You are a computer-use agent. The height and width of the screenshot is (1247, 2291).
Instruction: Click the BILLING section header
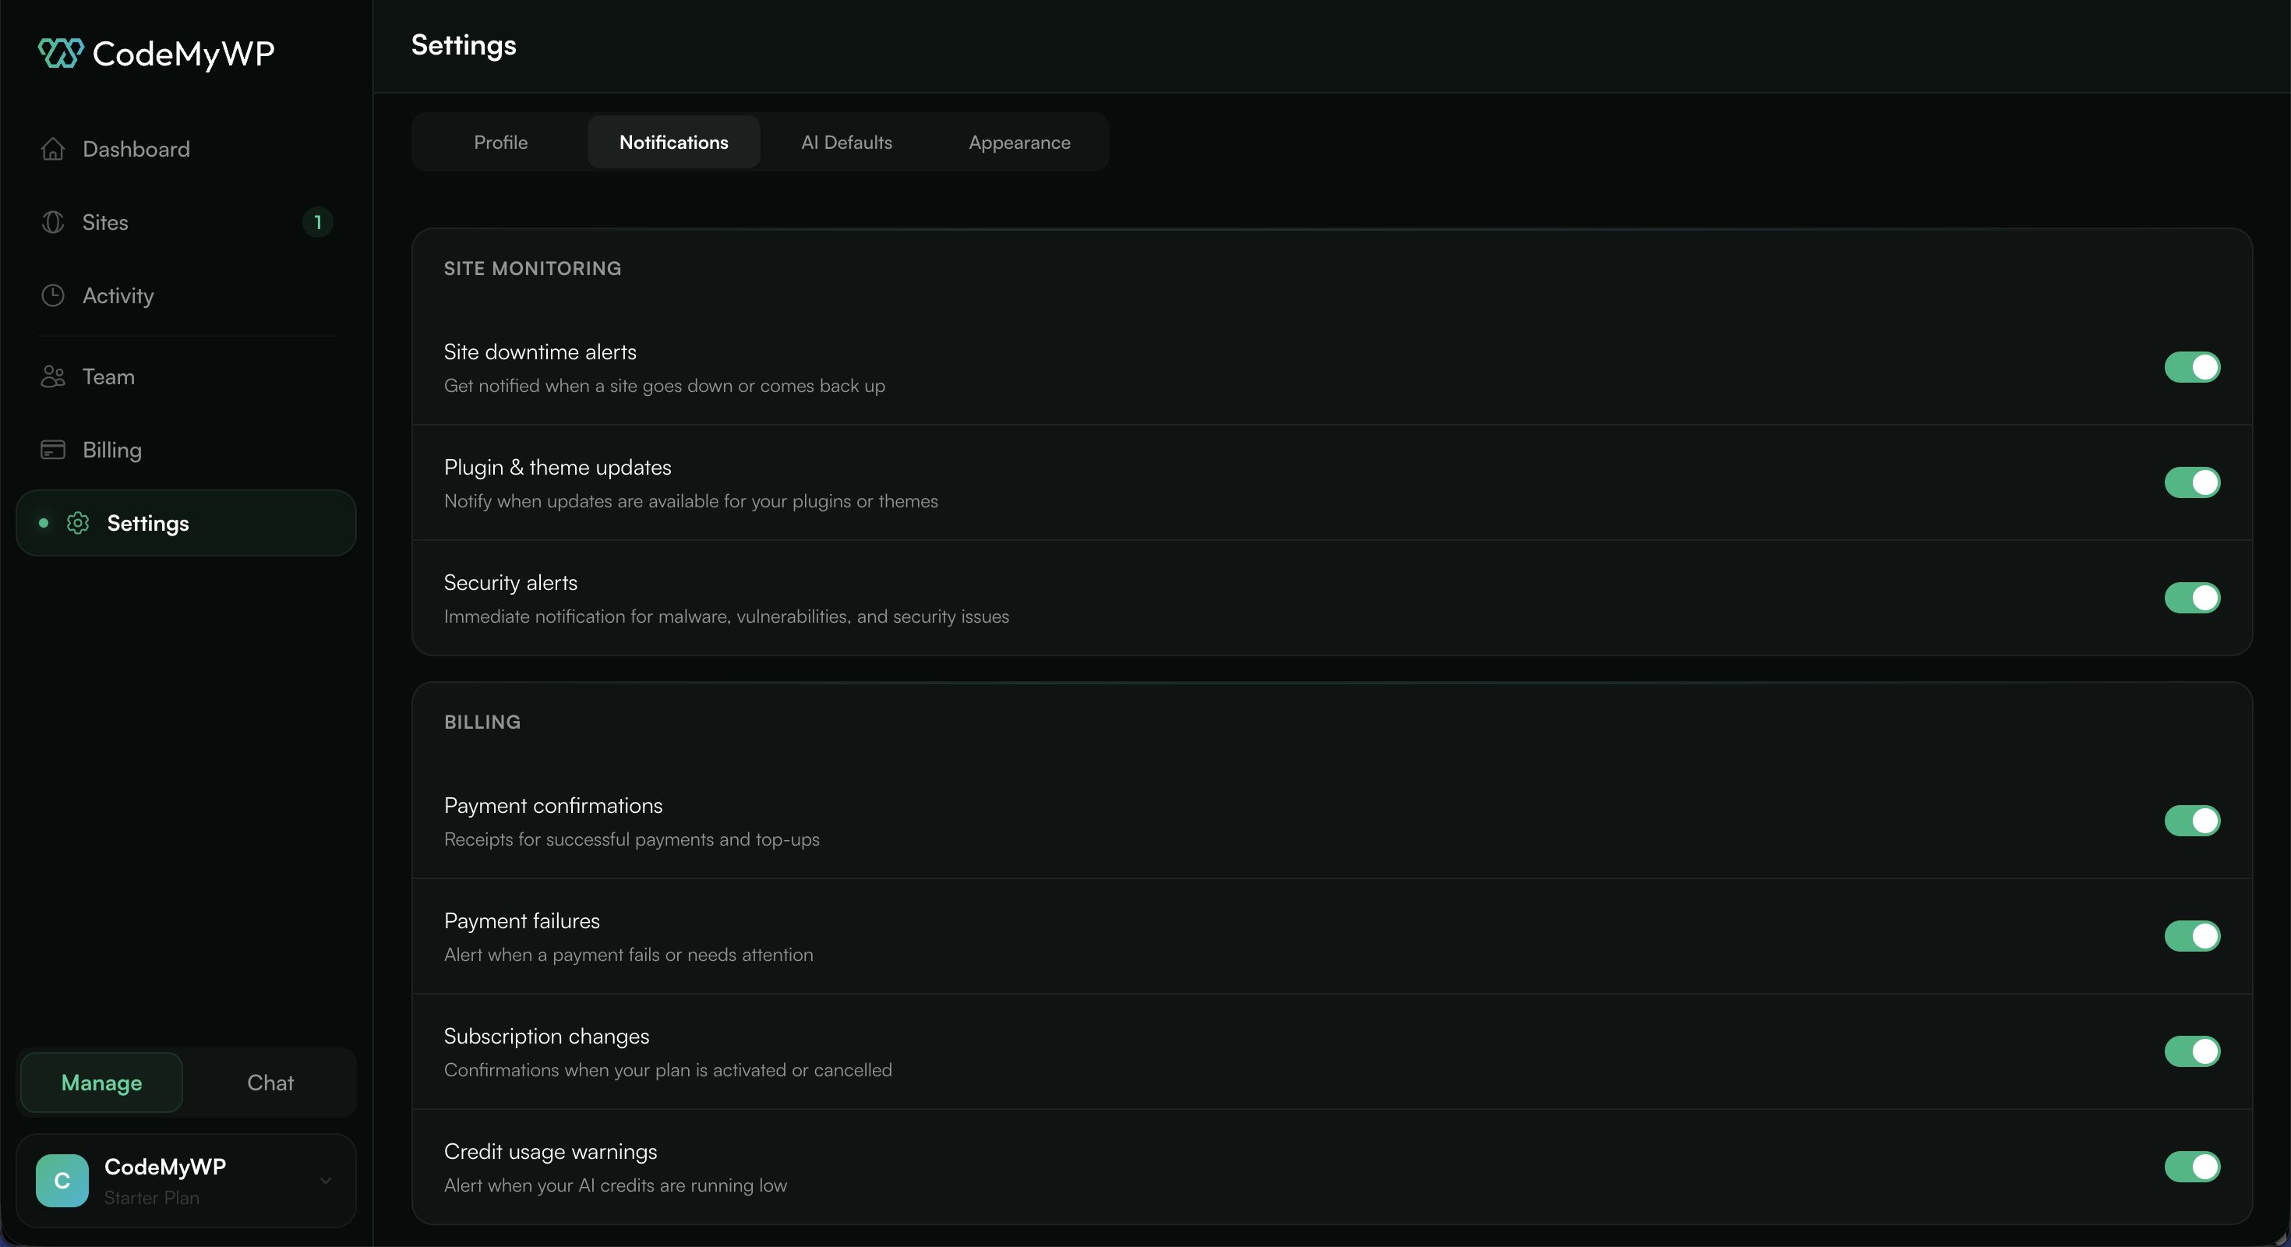[483, 722]
